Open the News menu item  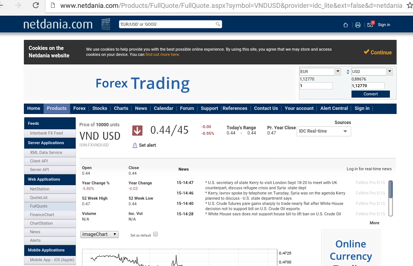pos(141,108)
